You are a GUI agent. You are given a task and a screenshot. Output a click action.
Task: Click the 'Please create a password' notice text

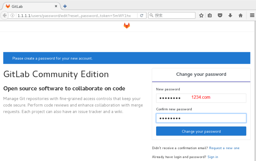tap(52, 58)
